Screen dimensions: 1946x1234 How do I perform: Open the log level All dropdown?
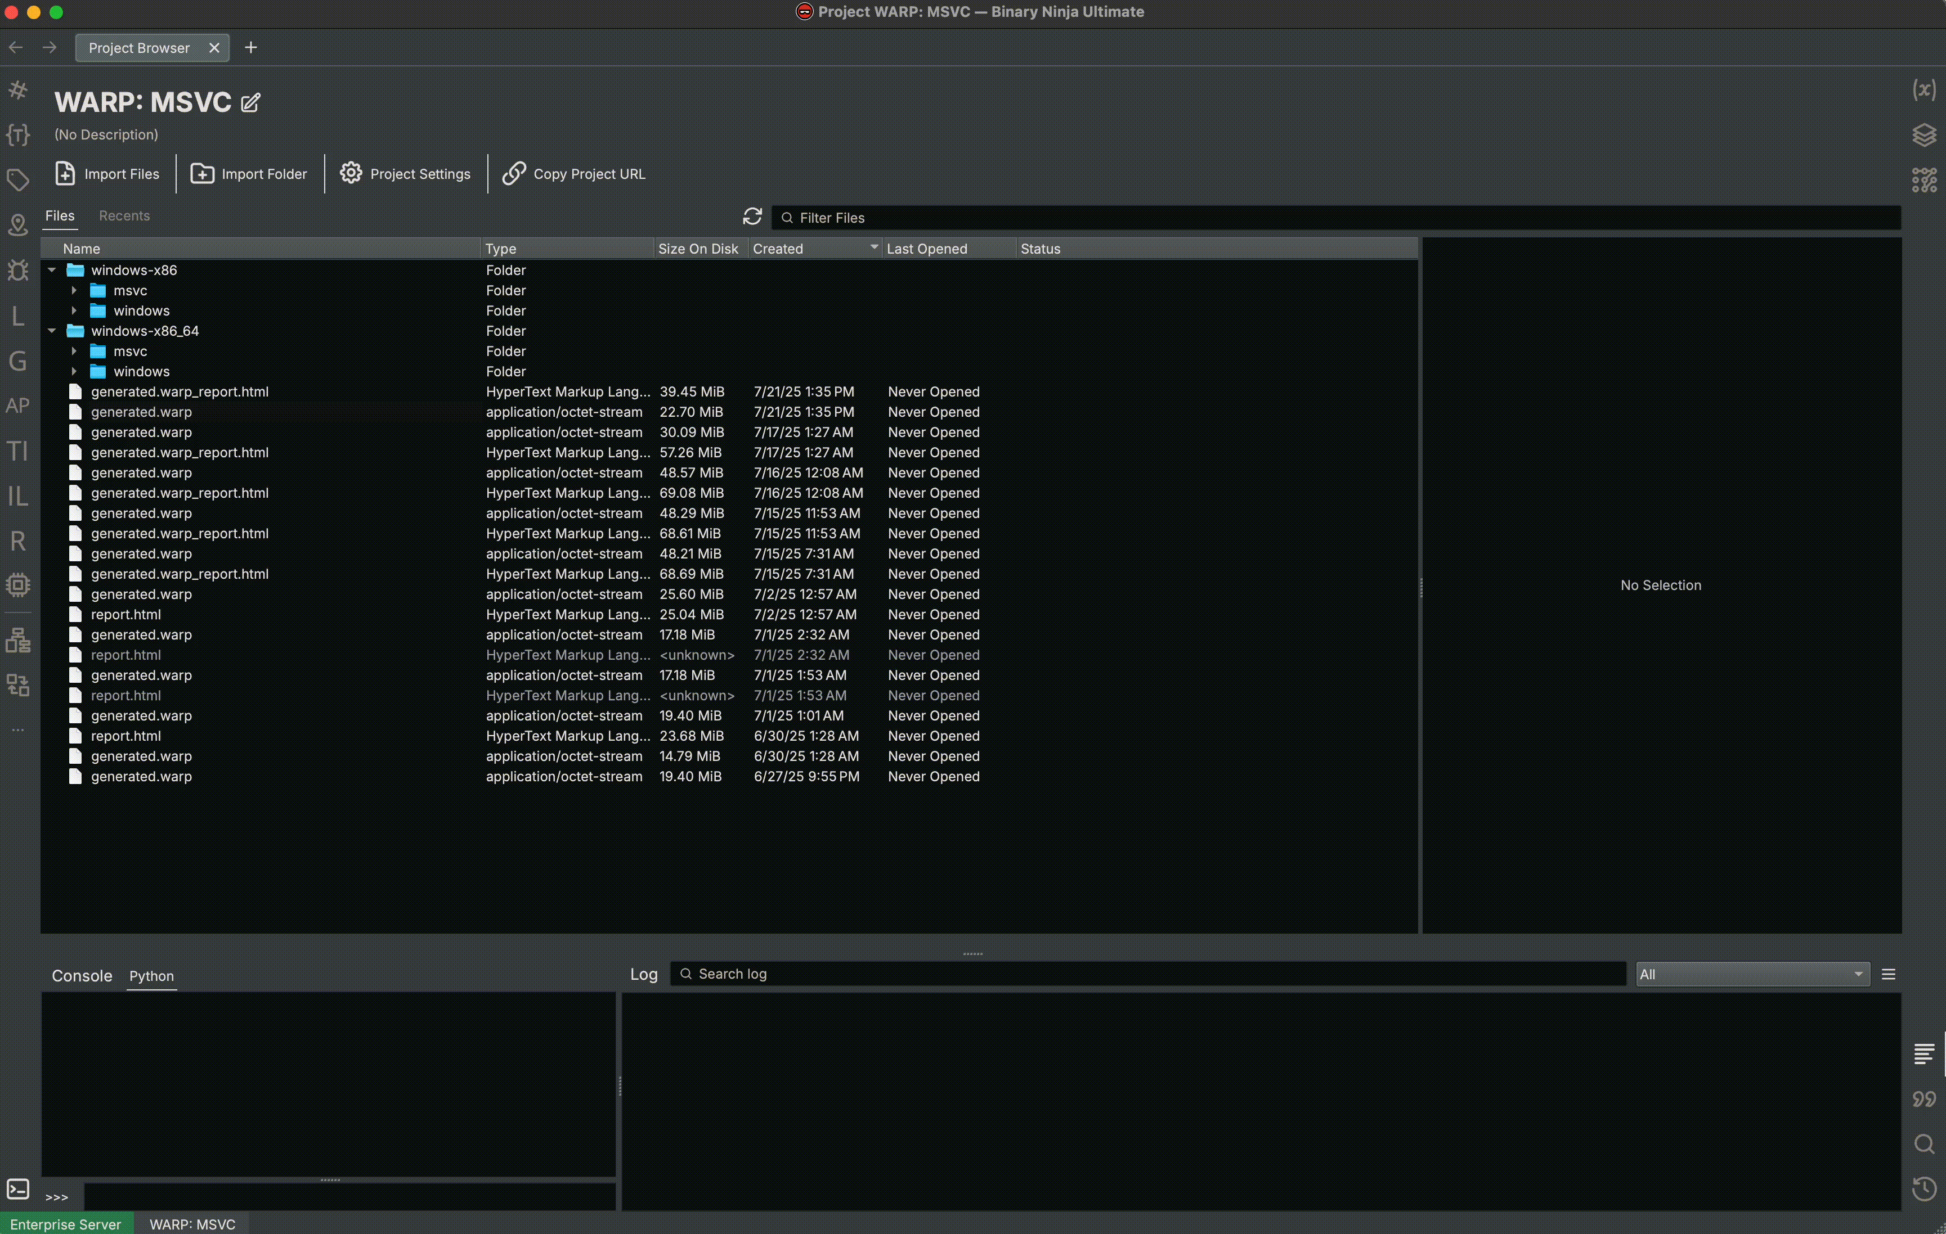tap(1752, 975)
